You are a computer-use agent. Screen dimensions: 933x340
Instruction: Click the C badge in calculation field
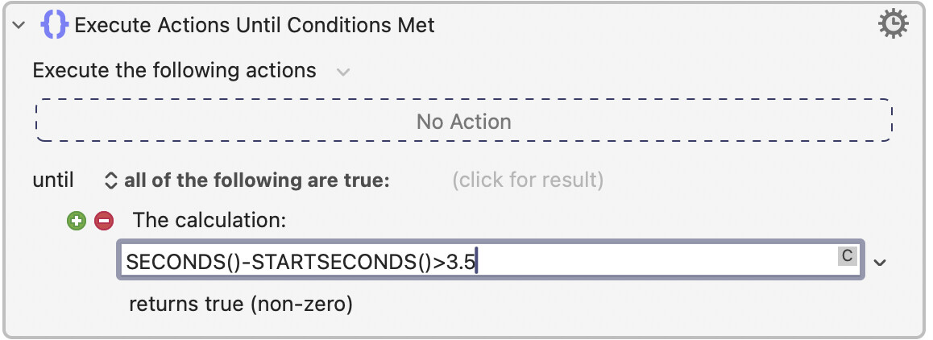(846, 256)
